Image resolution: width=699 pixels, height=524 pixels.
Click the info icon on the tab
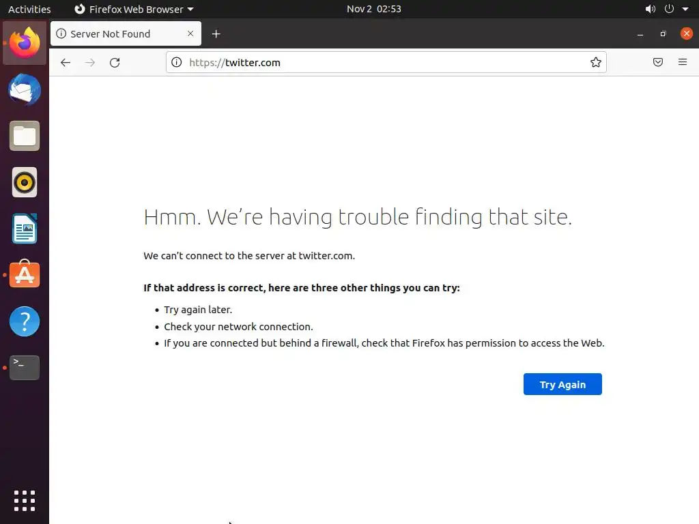(x=61, y=33)
